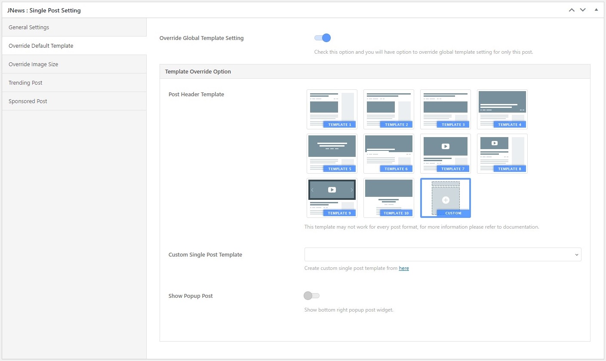Pick the Template 5 header thumbnail
Image resolution: width=606 pixels, height=361 pixels.
pos(332,153)
